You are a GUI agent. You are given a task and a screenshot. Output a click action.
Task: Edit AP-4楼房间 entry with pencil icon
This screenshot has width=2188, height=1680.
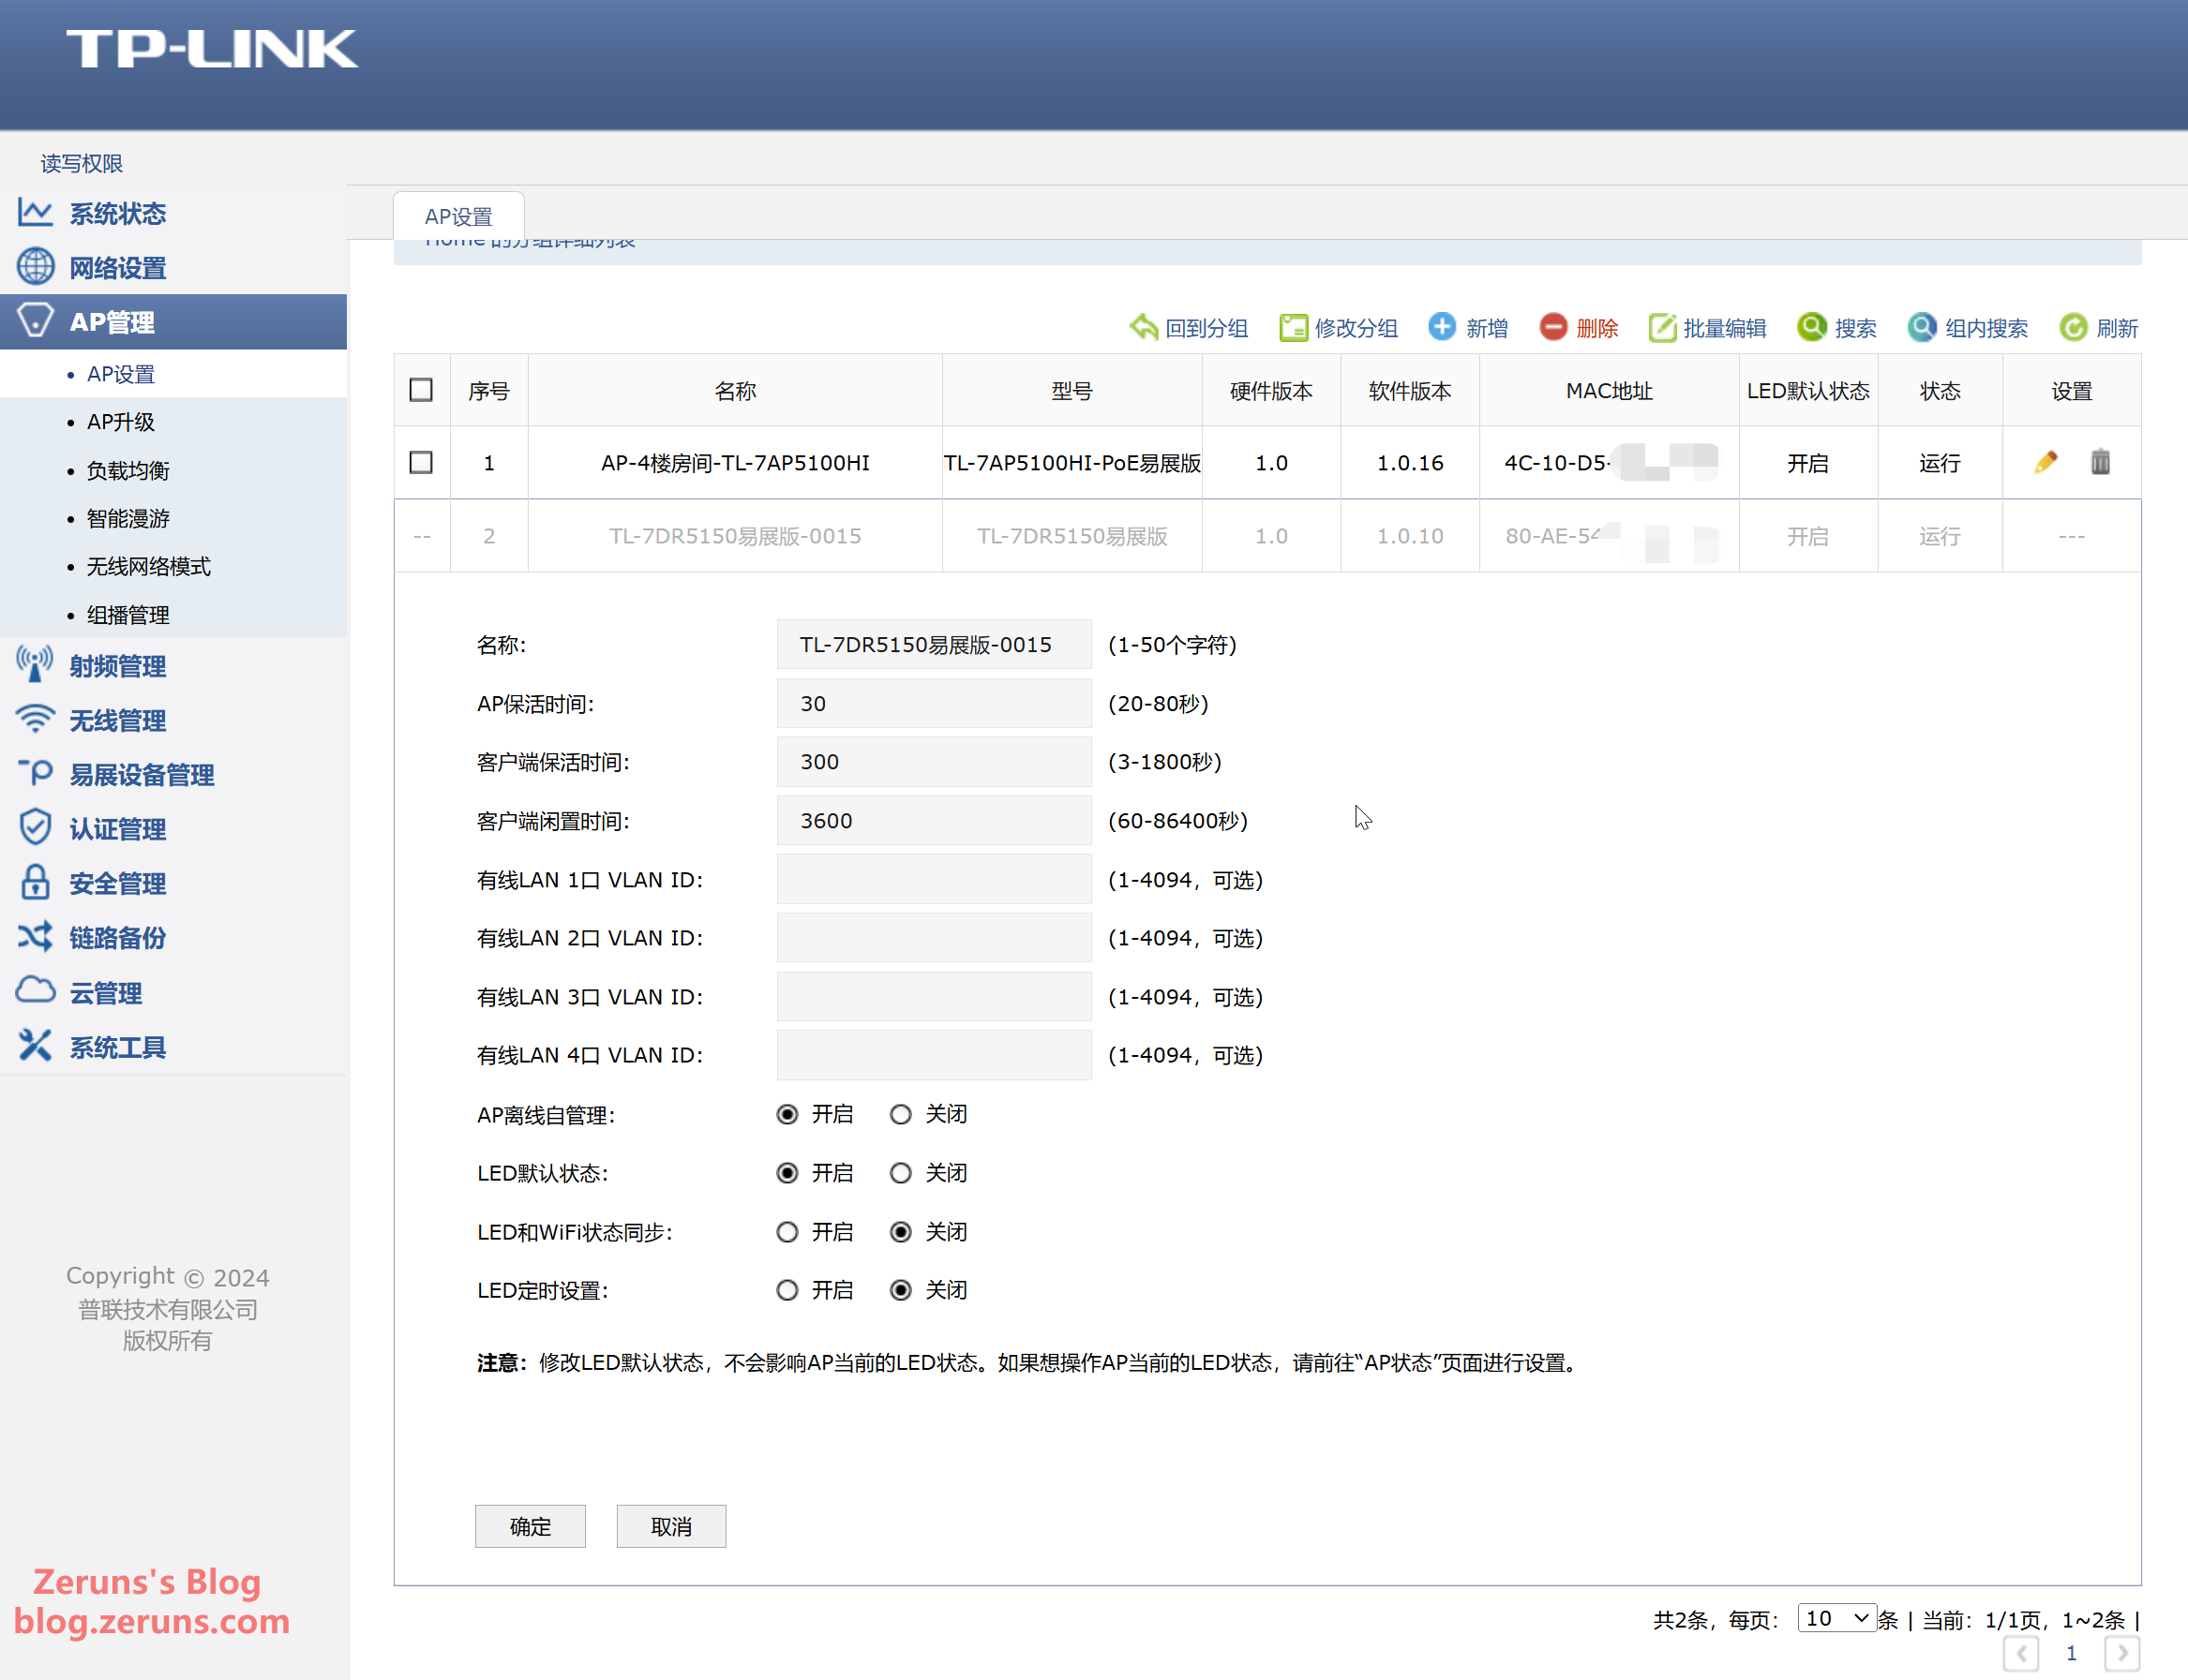coord(2045,462)
